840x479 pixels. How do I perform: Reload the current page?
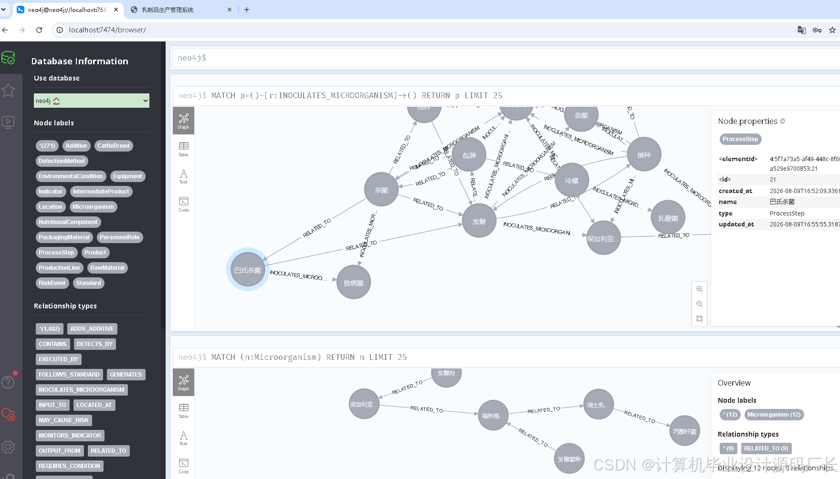click(x=39, y=30)
